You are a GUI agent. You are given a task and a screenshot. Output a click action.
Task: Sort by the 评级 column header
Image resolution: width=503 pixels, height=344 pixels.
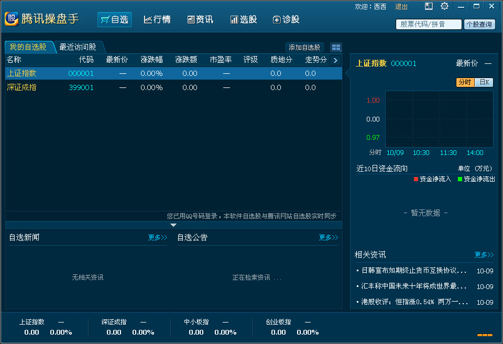pos(250,60)
